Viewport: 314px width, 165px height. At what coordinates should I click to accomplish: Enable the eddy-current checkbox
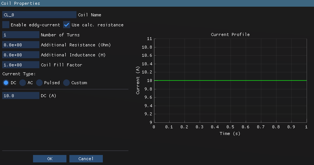click(6, 25)
